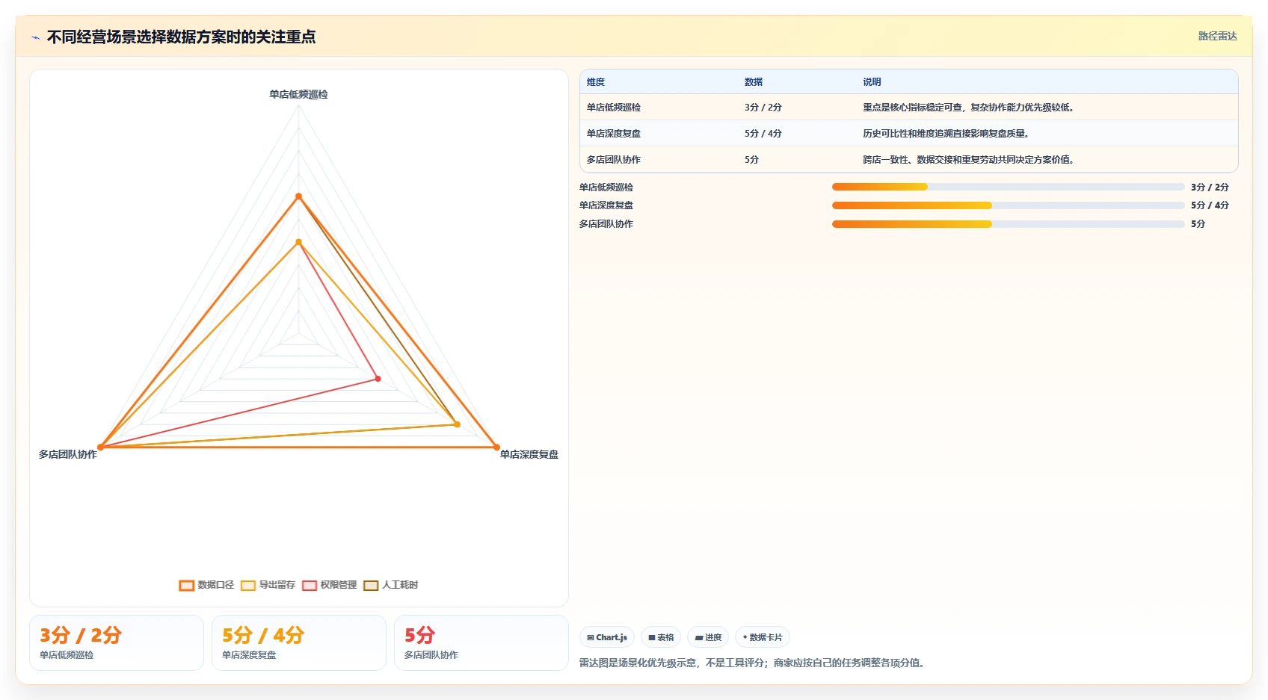This screenshot has width=1268, height=700.
Task: Click the 路径雷达 tag in the header
Action: click(x=1217, y=36)
